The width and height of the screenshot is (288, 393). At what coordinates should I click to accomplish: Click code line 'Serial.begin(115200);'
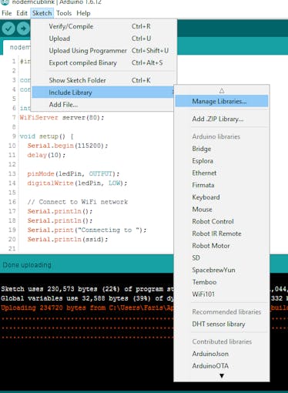[x=68, y=146]
